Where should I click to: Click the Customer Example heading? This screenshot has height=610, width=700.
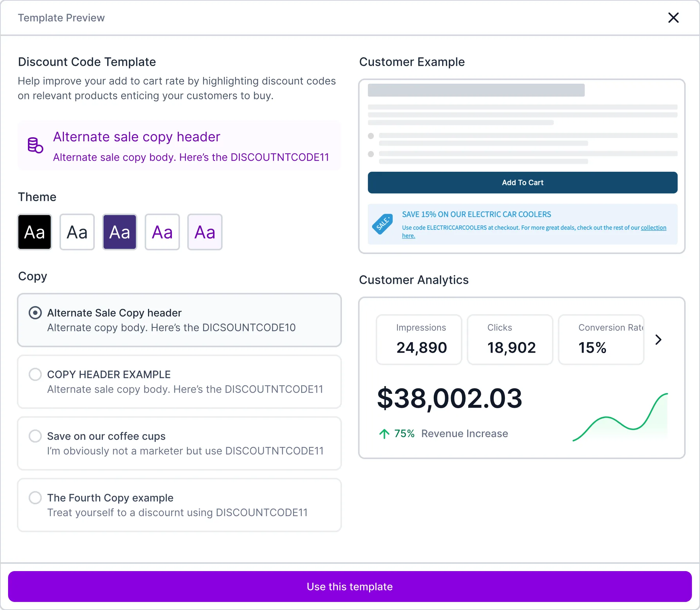point(412,62)
